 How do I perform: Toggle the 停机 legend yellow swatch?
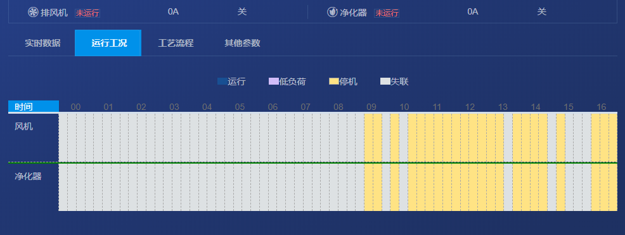click(x=334, y=81)
